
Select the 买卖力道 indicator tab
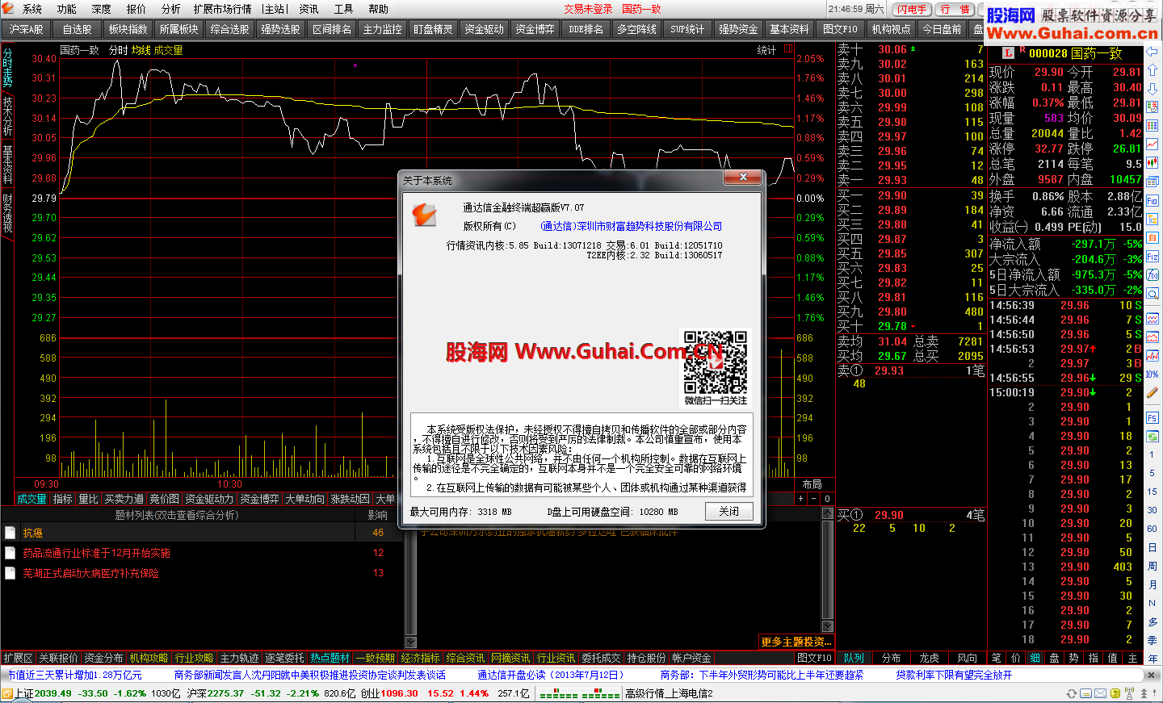124,499
